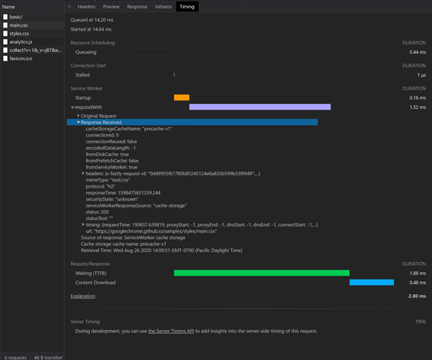This screenshot has height=360, width=432.
Task: Click the file icon beside main.css
Action: point(5,25)
